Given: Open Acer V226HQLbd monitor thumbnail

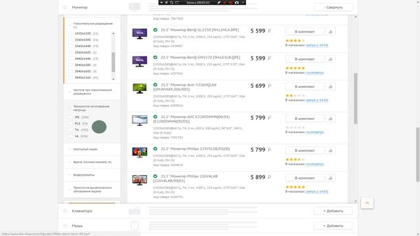Looking at the screenshot, I should (x=140, y=88).
